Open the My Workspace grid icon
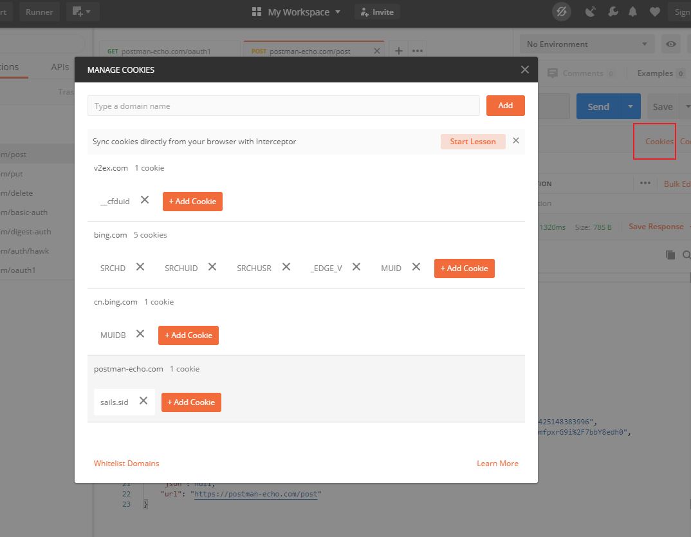 257,12
